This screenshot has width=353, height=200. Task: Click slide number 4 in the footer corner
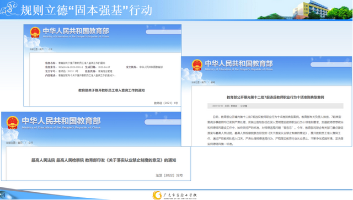(4, 195)
